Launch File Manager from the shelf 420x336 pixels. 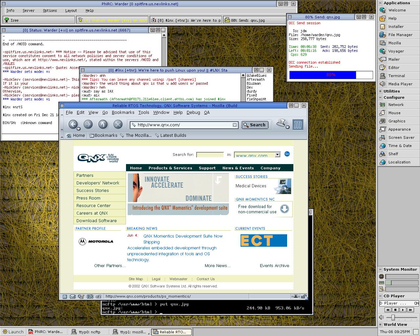(x=400, y=35)
